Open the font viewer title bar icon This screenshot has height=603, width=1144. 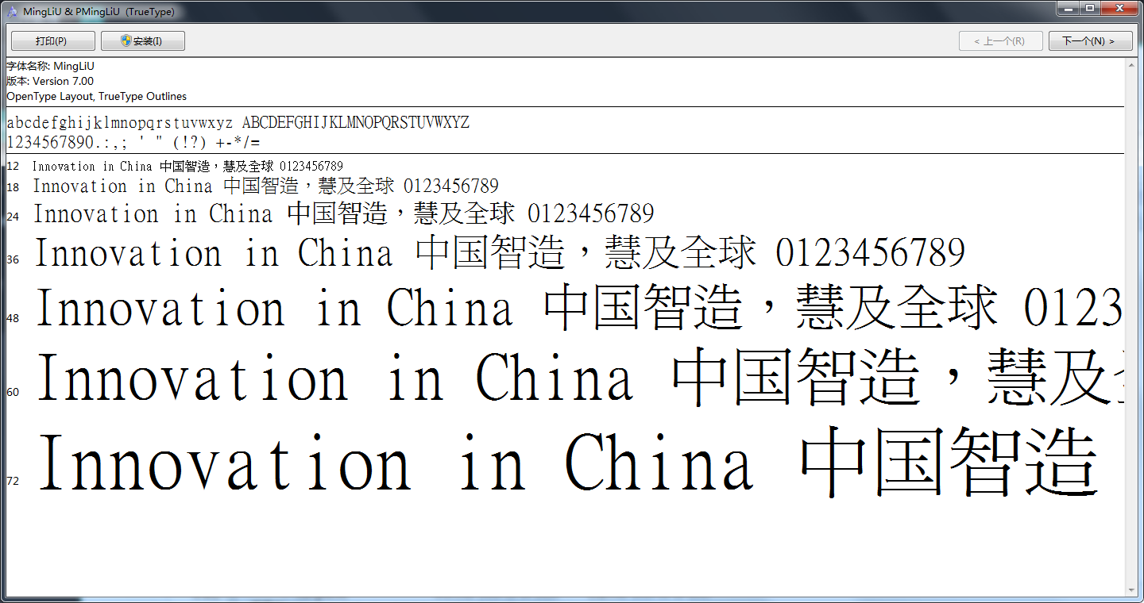(x=12, y=12)
